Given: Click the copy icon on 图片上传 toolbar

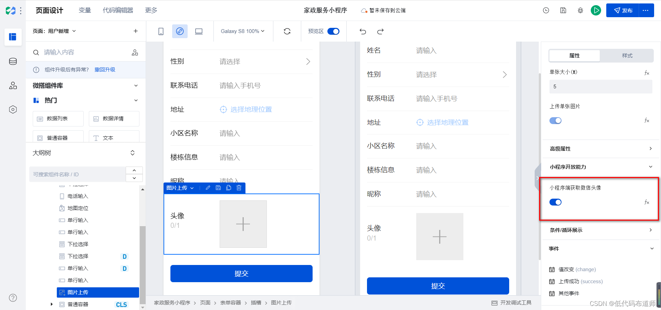Looking at the screenshot, I should coord(229,188).
